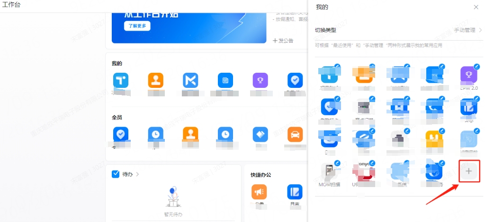This screenshot has height=222, width=485.
Task: Open the orange car app under 全员
Action: (295, 135)
